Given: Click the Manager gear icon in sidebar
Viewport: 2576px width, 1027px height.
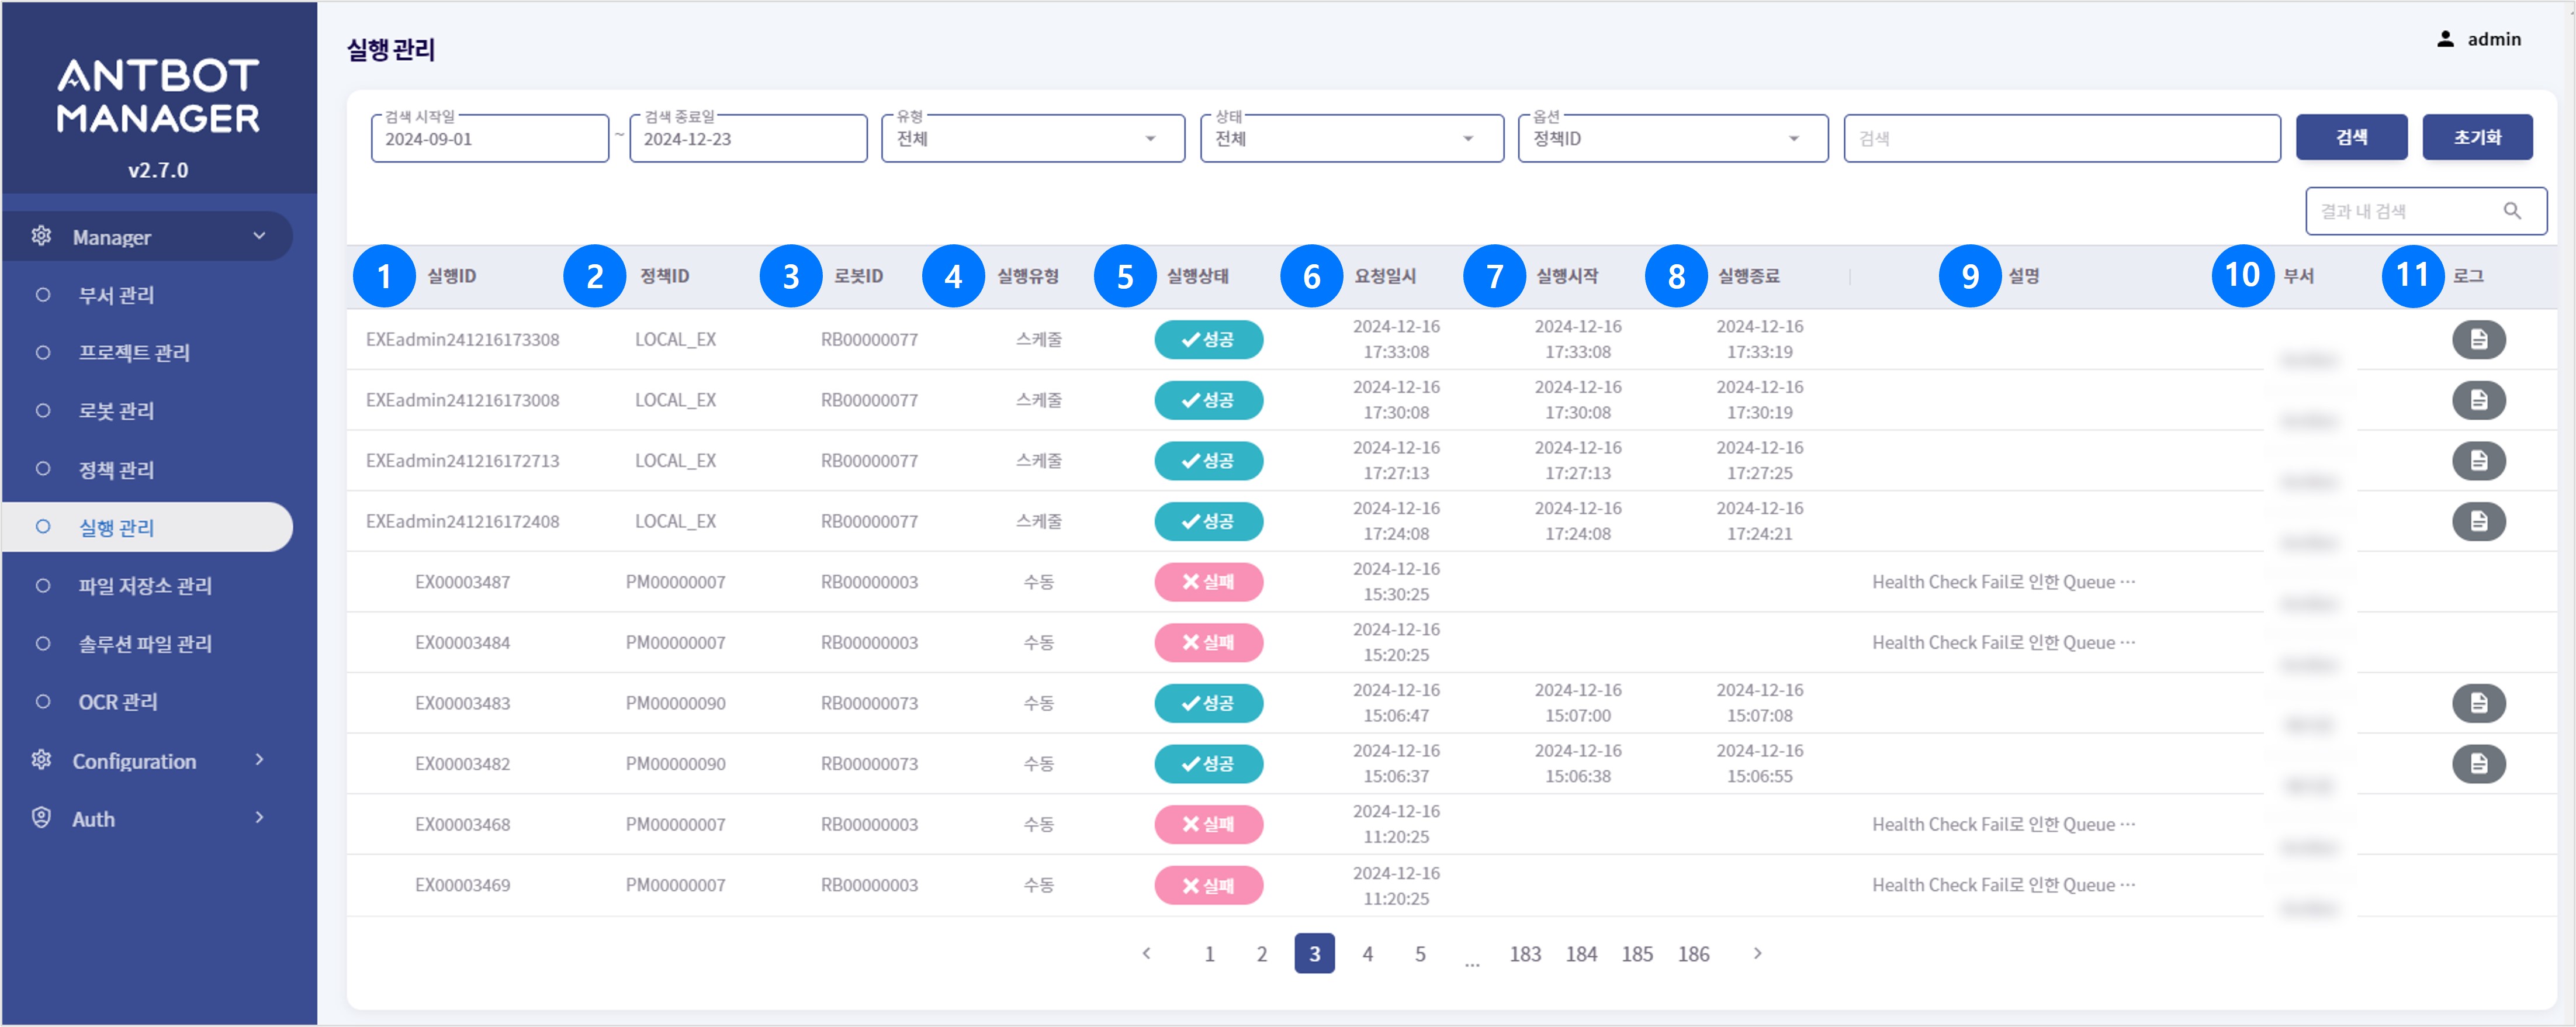Looking at the screenshot, I should coord(41,236).
